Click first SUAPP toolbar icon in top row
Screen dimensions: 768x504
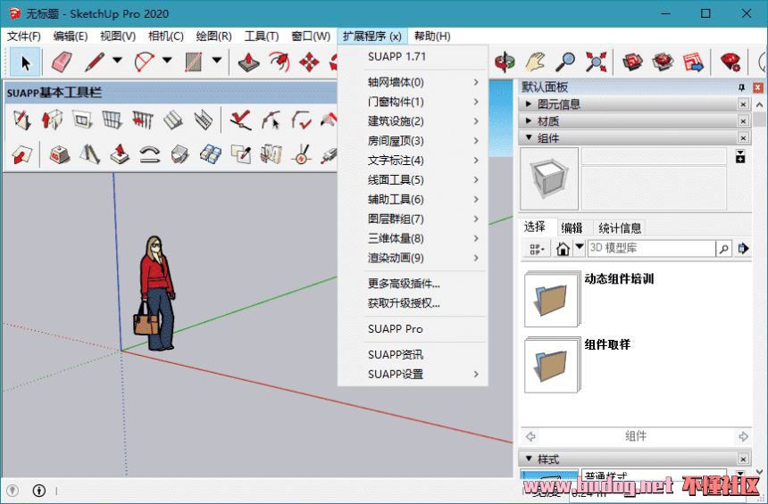22,120
